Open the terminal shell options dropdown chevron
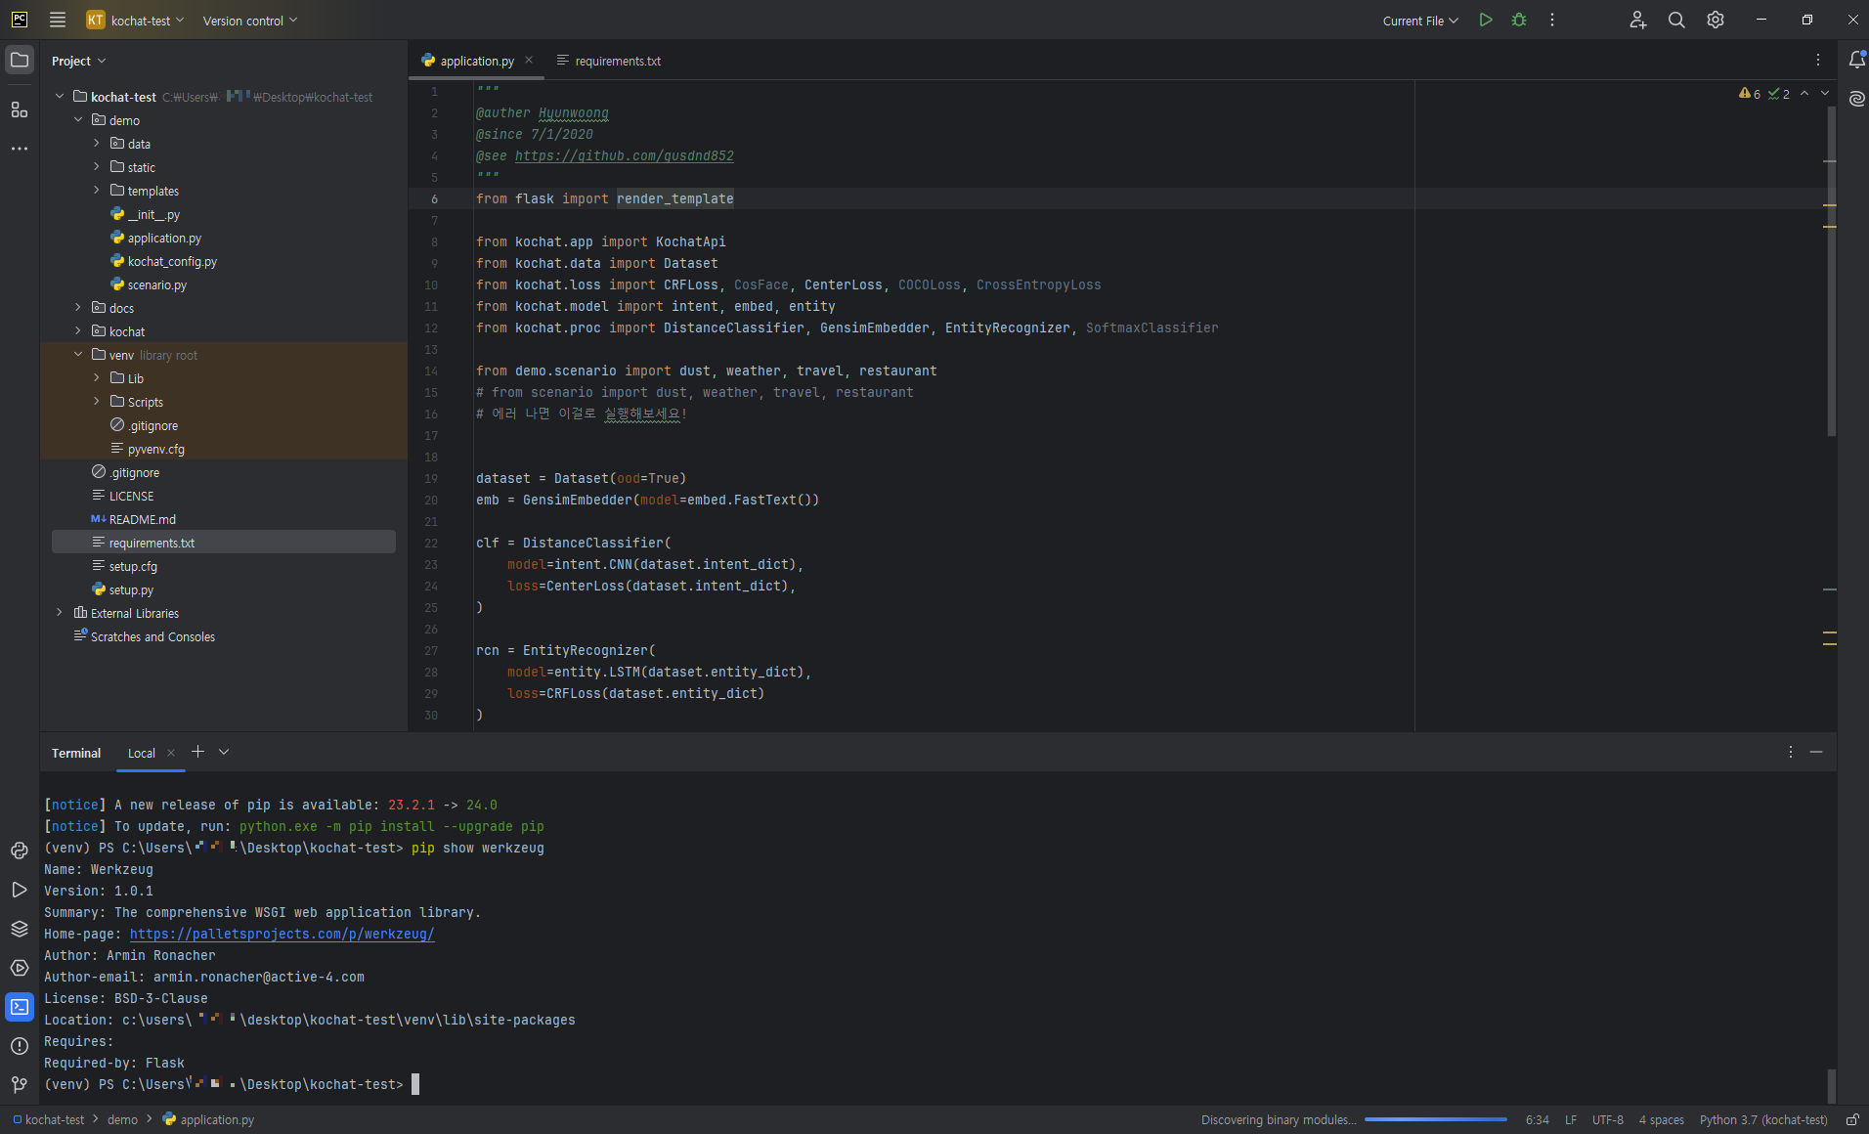1869x1134 pixels. coord(224,752)
